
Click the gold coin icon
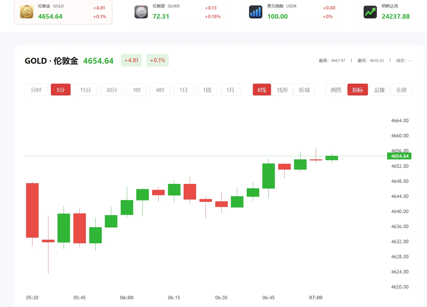(27, 12)
